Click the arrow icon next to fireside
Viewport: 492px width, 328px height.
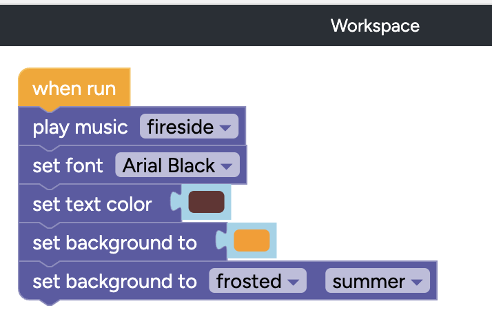pos(225,128)
